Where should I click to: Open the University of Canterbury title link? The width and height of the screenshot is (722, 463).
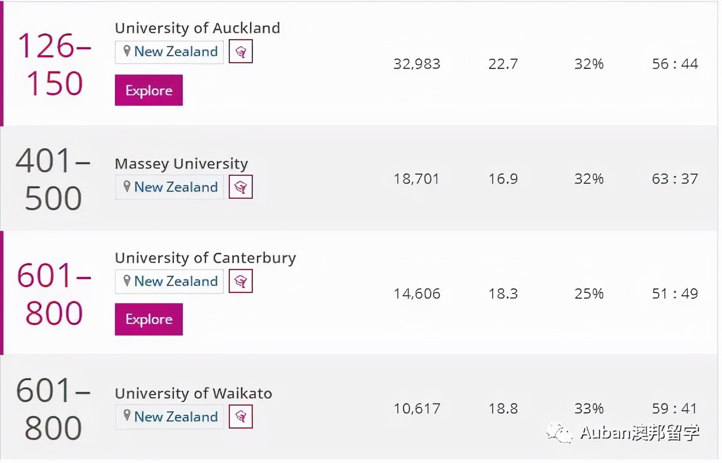(x=205, y=258)
